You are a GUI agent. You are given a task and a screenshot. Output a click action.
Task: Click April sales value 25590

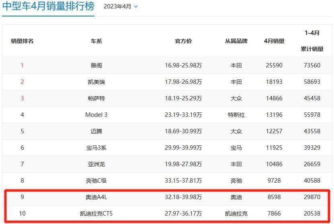click(274, 65)
